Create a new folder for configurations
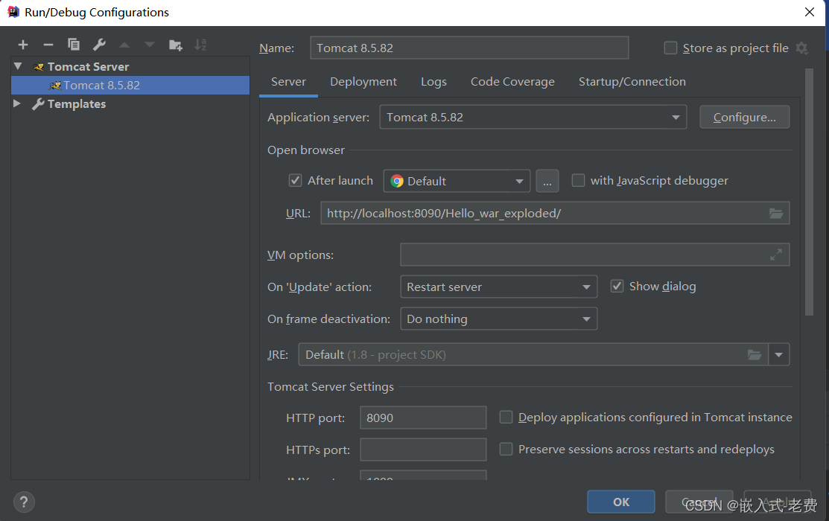 176,45
